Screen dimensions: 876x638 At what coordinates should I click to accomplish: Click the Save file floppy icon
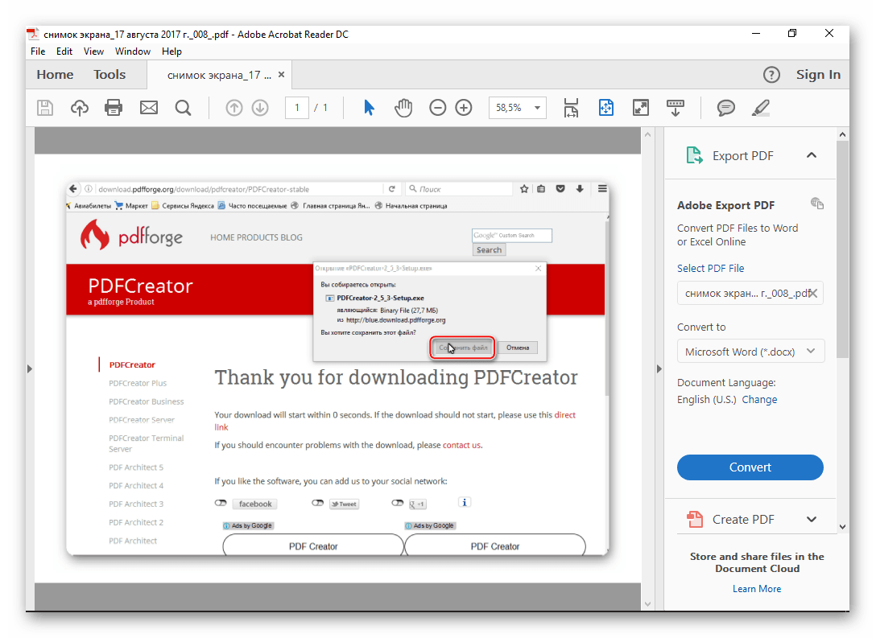coord(45,108)
